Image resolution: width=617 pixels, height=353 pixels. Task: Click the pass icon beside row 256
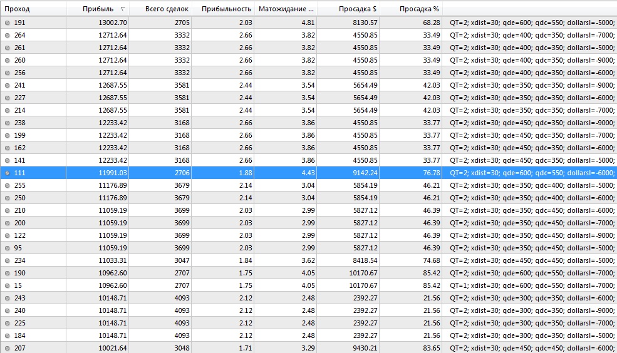click(7, 73)
